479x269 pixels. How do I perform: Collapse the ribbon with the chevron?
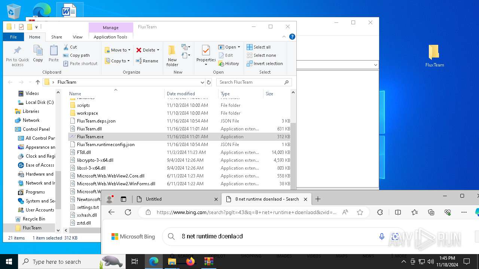coord(284,37)
